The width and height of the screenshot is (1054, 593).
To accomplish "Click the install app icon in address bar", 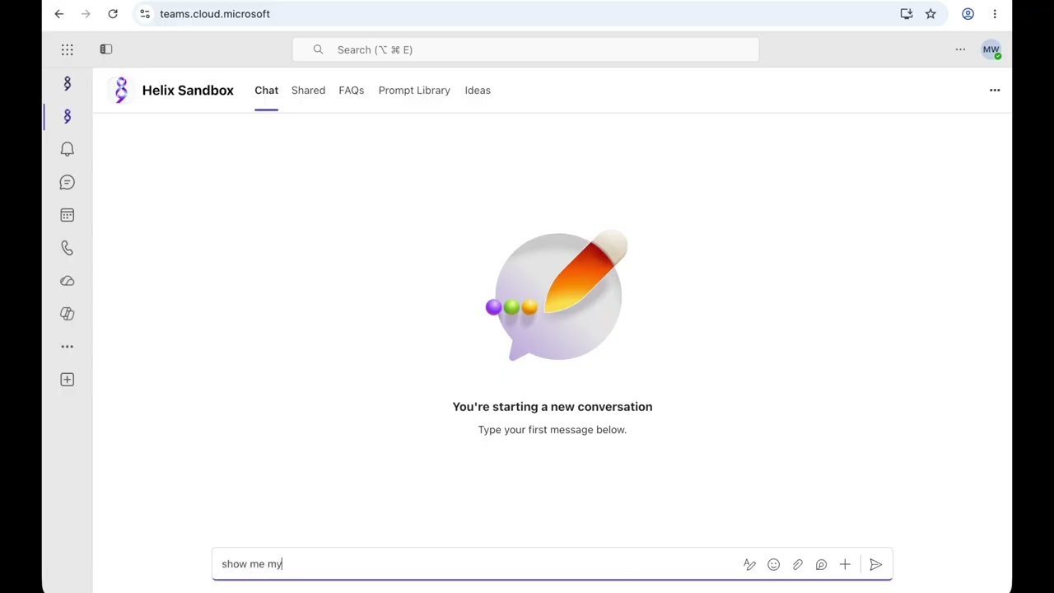I will [x=907, y=14].
